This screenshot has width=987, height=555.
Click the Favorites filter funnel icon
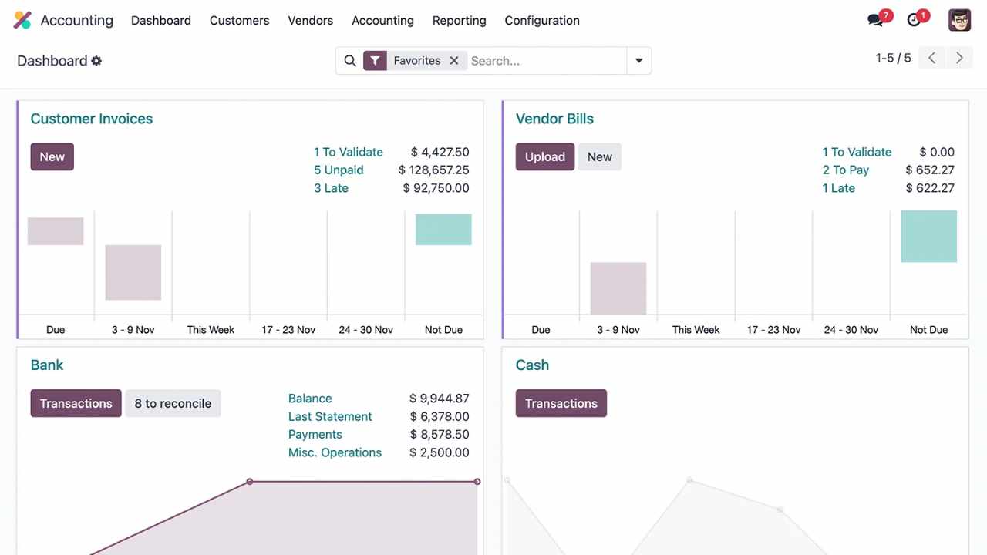[375, 61]
